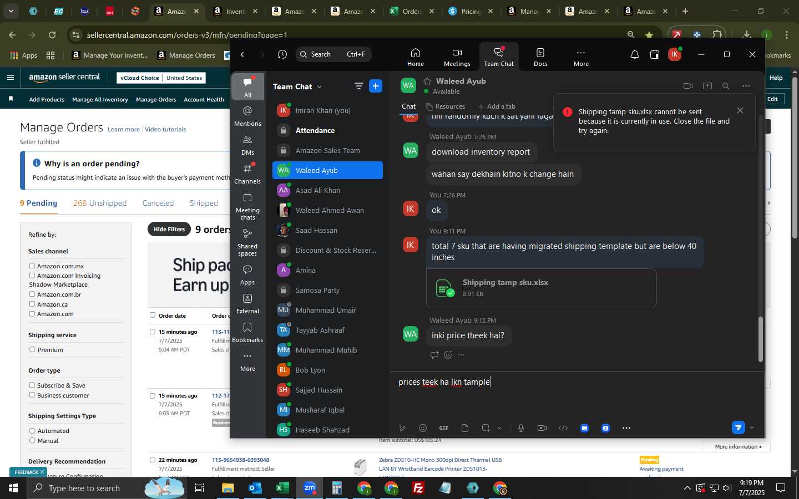799x499 pixels.
Task: Switch to Resources tab in chat
Action: (x=446, y=106)
